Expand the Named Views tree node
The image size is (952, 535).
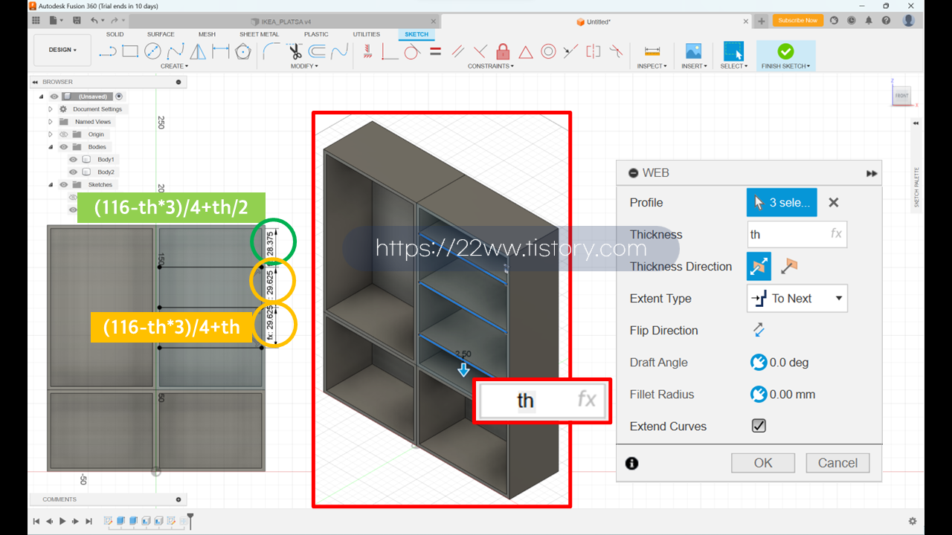coord(51,122)
